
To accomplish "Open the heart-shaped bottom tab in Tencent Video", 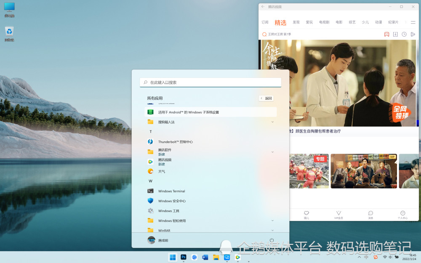I will [306, 215].
